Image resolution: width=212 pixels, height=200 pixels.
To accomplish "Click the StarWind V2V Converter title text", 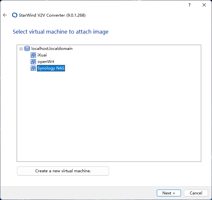I will coord(52,15).
